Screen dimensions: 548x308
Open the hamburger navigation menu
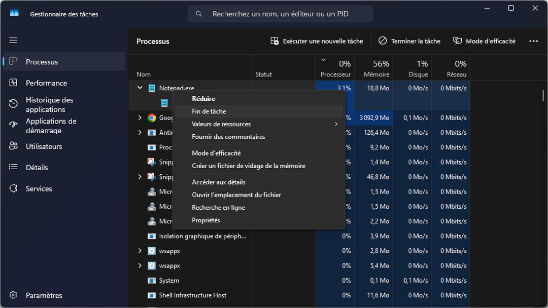[x=13, y=41]
